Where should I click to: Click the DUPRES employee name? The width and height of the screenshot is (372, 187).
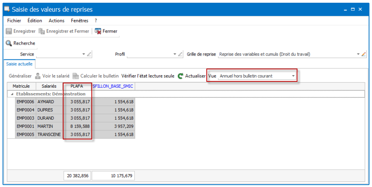(x=45, y=110)
